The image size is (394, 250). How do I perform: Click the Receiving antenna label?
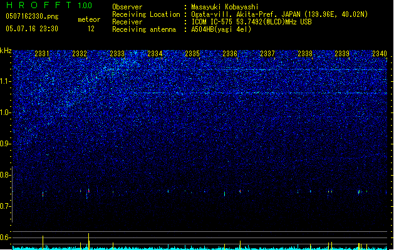point(144,29)
